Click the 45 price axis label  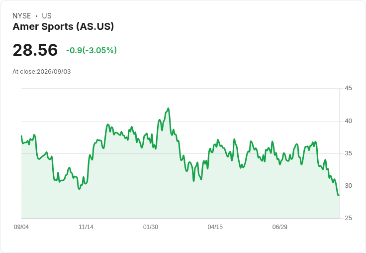(x=348, y=88)
